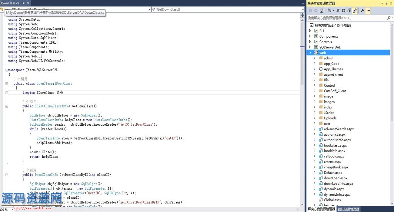Click the editor split-window handle
This screenshot has width=394, height=212.
[302, 15]
